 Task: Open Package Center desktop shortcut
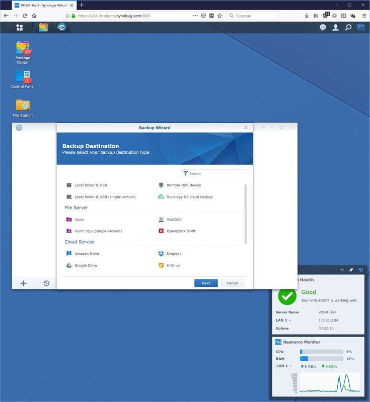[23, 53]
